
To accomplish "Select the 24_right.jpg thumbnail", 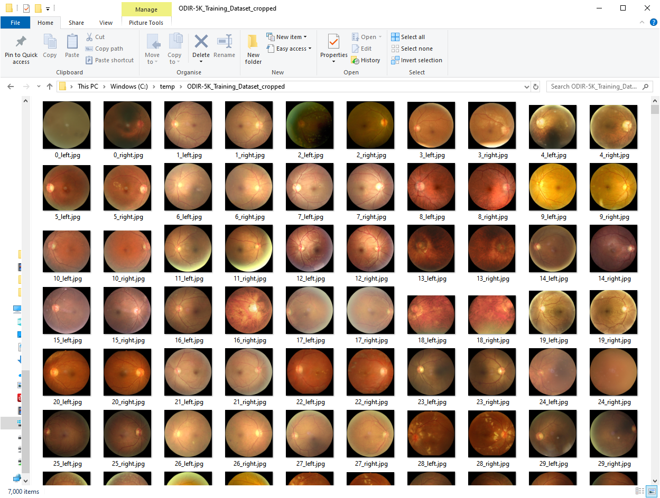I will tap(613, 372).
